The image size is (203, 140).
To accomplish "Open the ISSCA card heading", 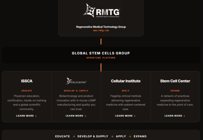I will click(27, 81).
